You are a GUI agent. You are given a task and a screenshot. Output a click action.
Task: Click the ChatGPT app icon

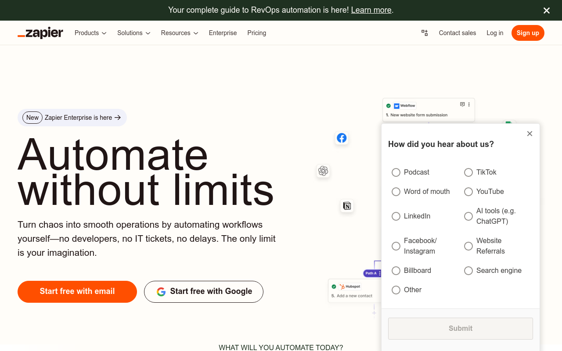tap(323, 171)
